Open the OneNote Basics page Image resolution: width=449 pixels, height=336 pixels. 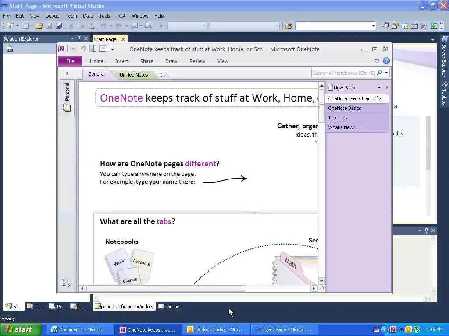click(x=357, y=108)
